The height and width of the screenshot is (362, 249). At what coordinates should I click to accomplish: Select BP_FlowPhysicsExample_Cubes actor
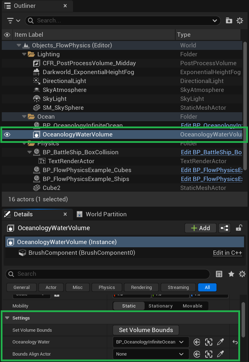point(87,170)
